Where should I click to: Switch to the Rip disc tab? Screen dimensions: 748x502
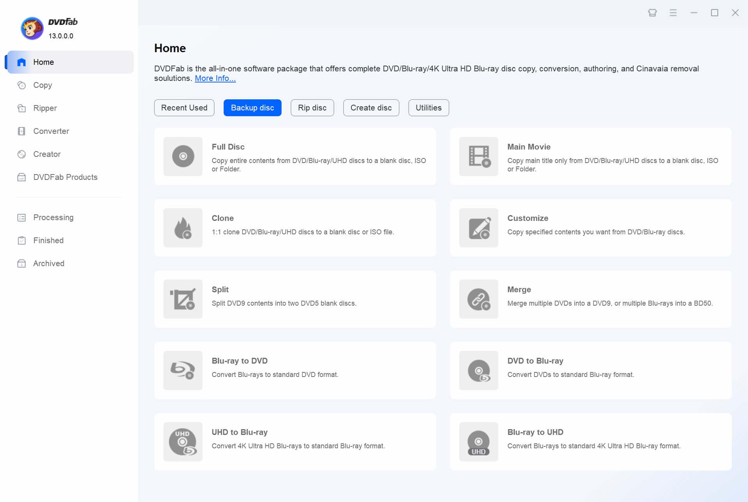pyautogui.click(x=312, y=108)
